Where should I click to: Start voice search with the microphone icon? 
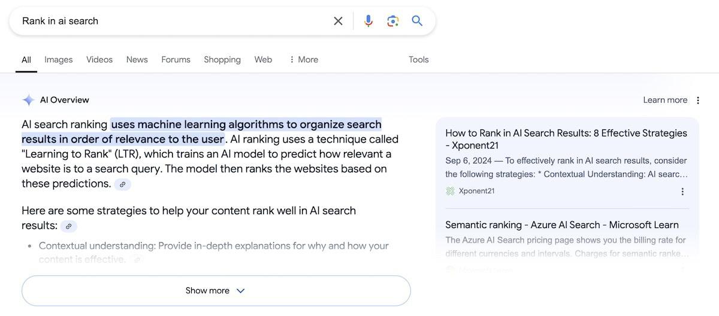tap(368, 21)
